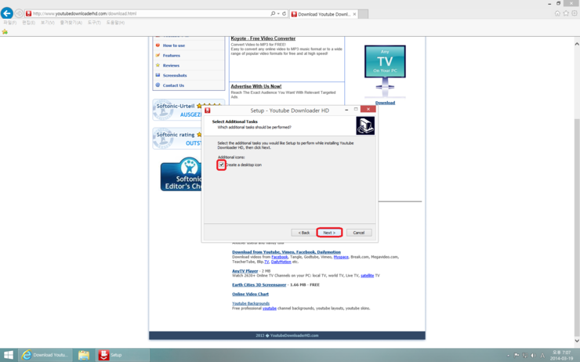Open the How to use link
This screenshot has height=362, width=580.
[x=174, y=45]
